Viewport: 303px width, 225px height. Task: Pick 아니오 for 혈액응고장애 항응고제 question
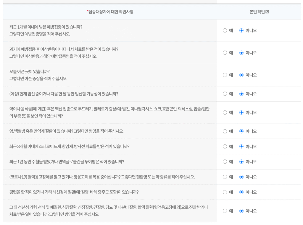pyautogui.click(x=241, y=177)
